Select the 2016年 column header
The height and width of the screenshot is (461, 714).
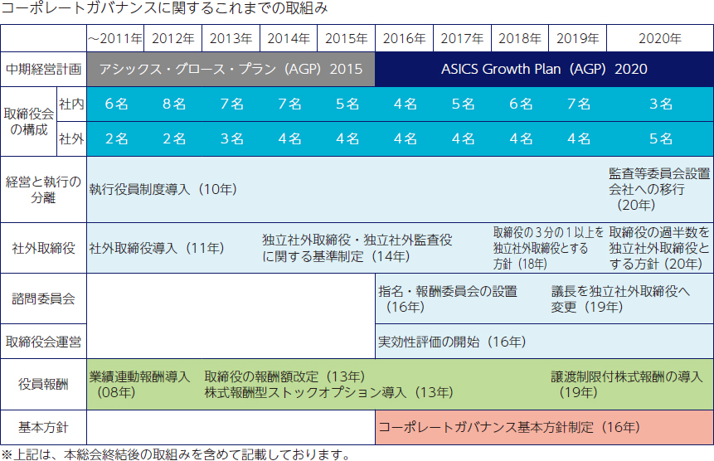[405, 38]
